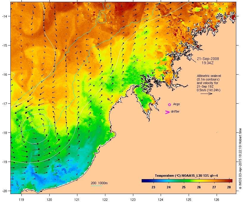Viewport: 244px width, 202px height.
Task: Click the longitude axis label 120
Action: [49, 200]
